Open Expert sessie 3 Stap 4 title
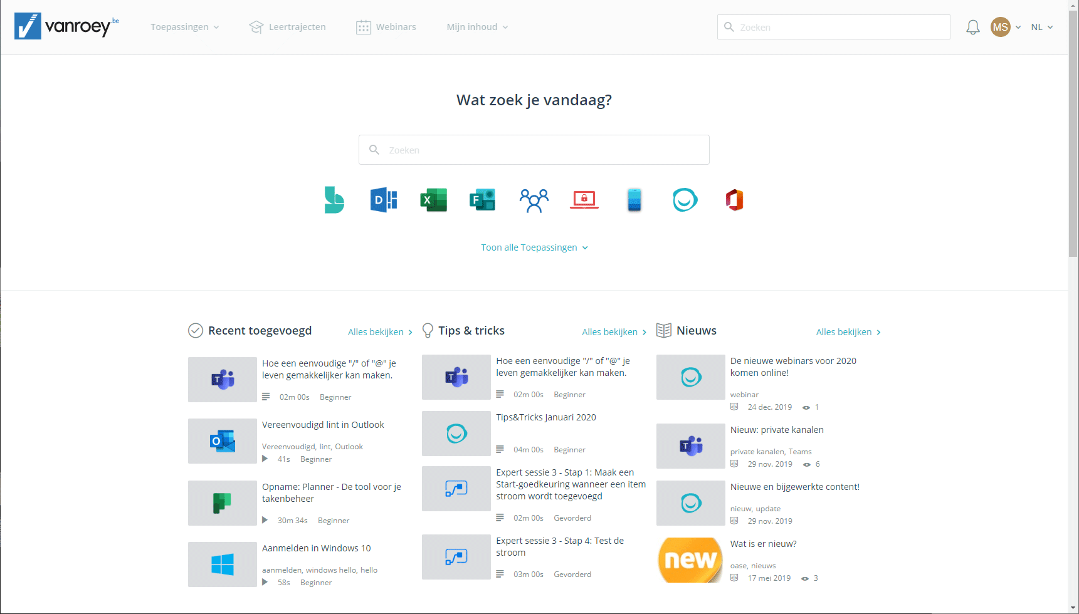The height and width of the screenshot is (614, 1079). tap(560, 546)
